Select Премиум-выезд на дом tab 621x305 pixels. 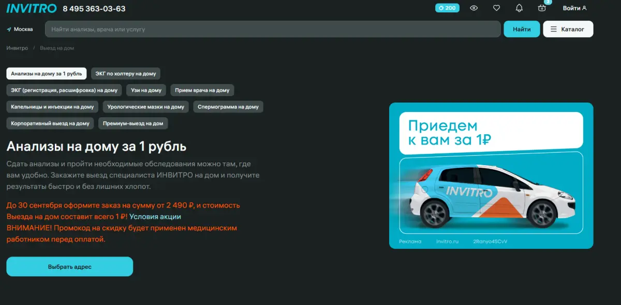tap(133, 123)
